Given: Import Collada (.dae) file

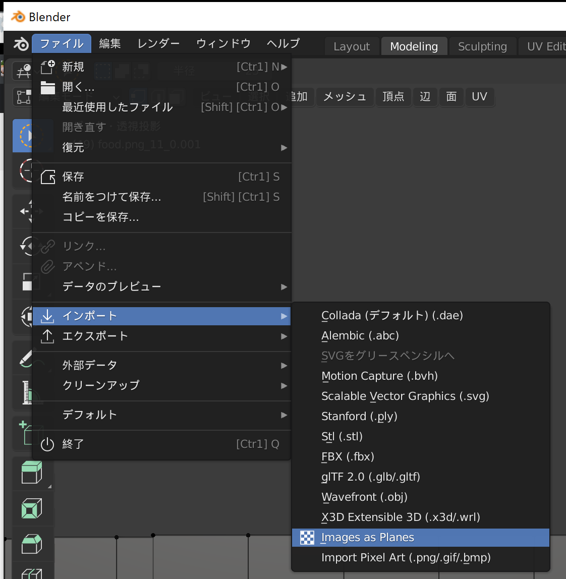Looking at the screenshot, I should point(420,316).
